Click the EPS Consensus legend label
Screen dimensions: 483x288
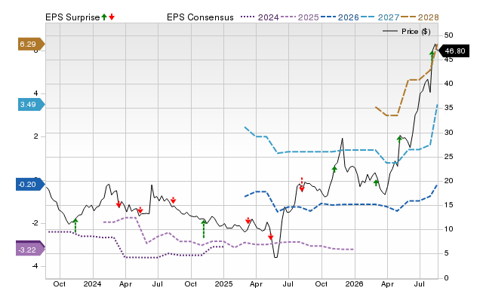point(200,17)
